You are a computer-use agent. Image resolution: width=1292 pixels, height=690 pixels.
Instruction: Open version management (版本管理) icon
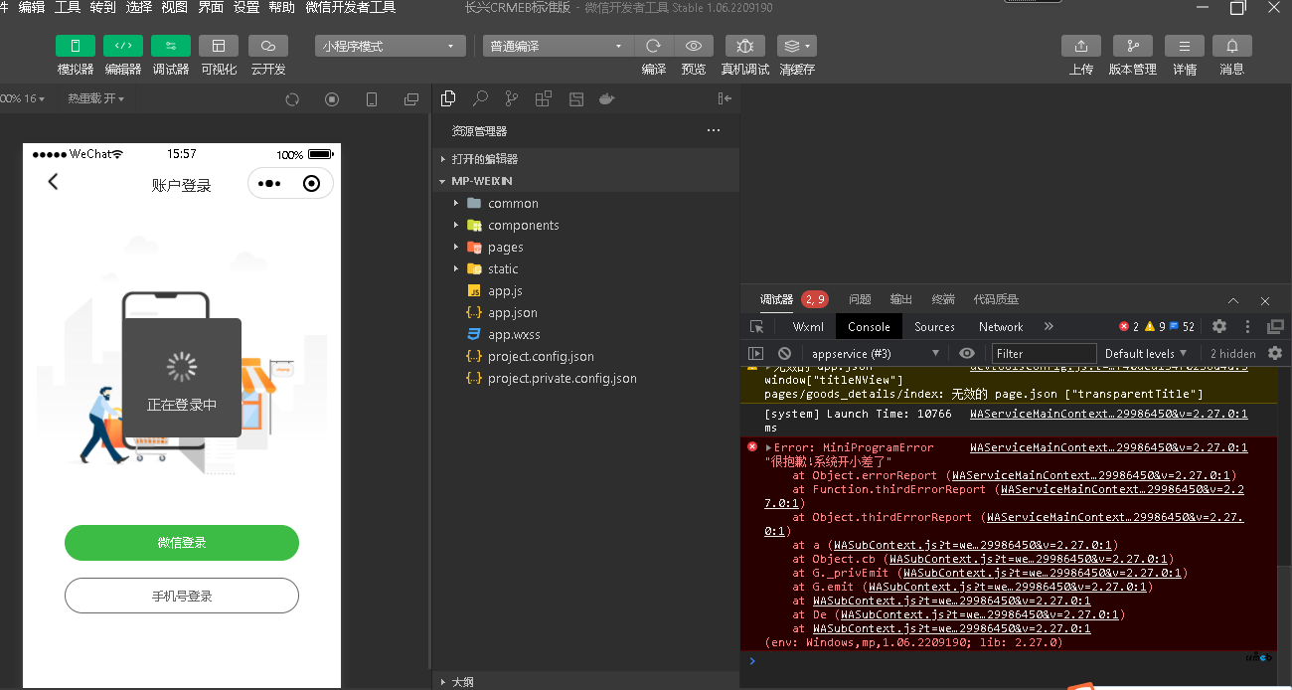click(x=1133, y=46)
